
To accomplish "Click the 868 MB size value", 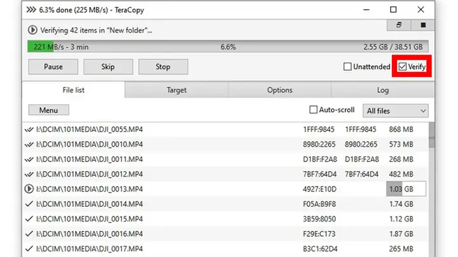I will (401, 129).
